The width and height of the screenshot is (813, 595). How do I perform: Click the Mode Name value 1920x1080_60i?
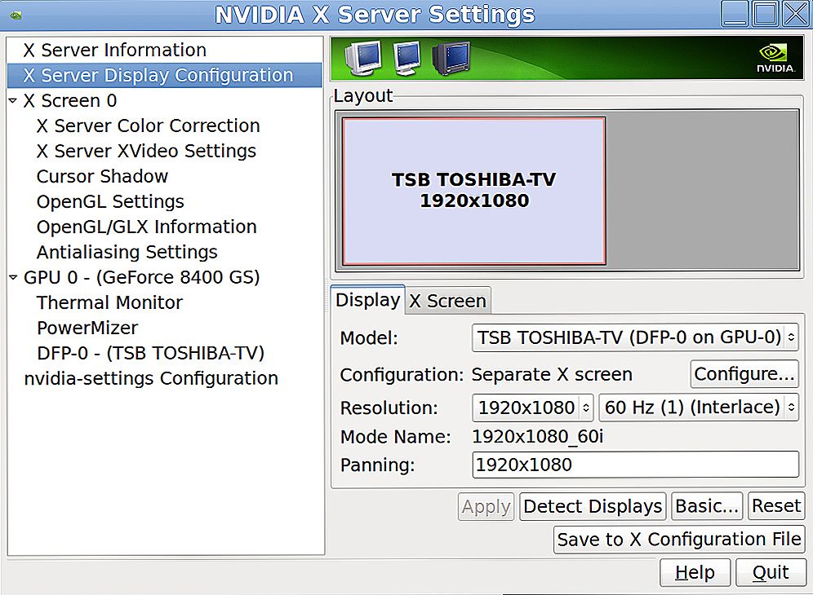[x=538, y=437]
